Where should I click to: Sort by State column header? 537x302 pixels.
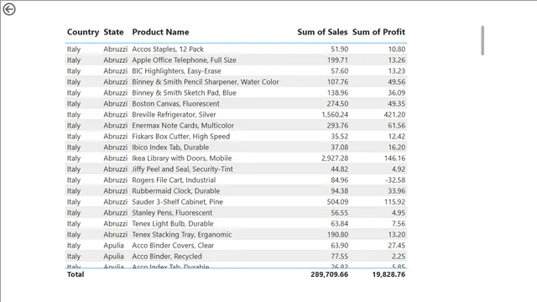tap(113, 32)
